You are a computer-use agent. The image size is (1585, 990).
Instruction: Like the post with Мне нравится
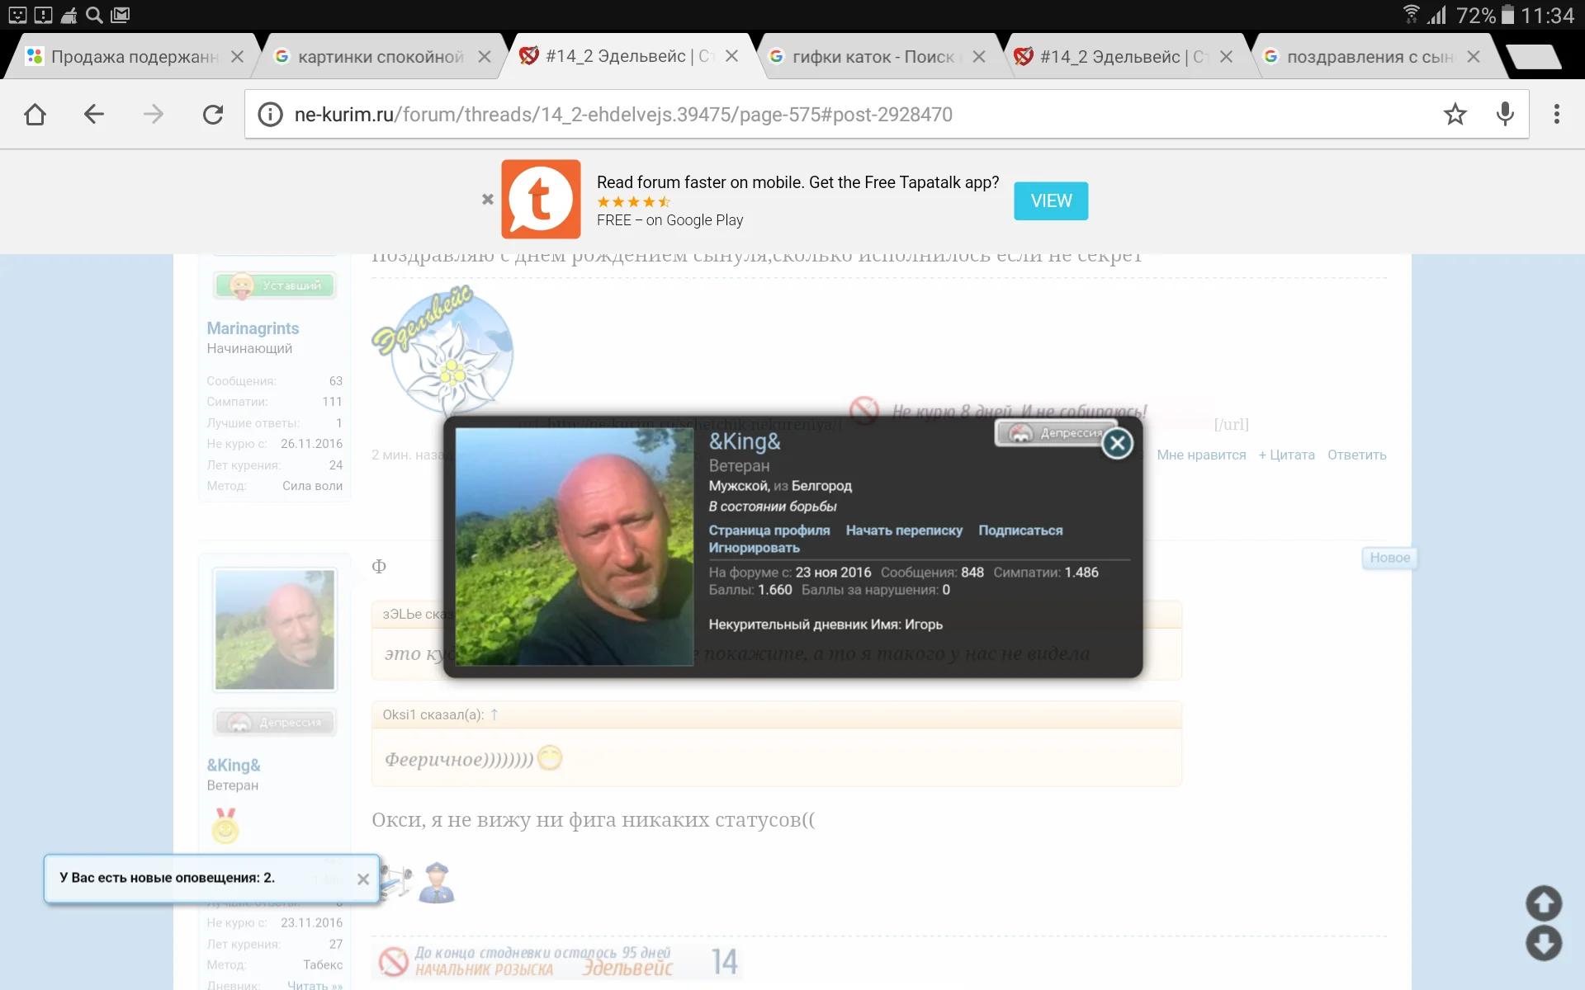coord(1200,455)
